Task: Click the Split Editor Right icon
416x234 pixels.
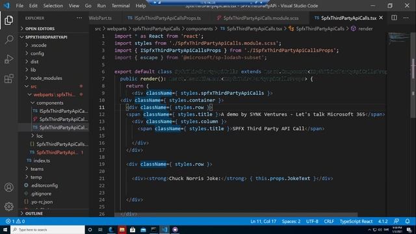Action: (395, 18)
